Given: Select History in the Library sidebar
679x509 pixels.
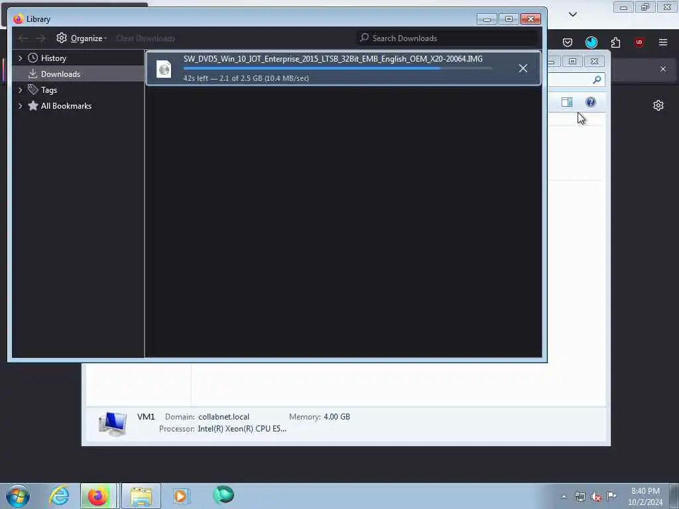Looking at the screenshot, I should [53, 58].
